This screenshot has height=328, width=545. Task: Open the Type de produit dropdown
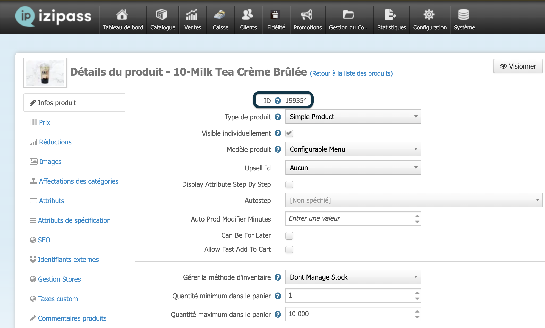point(353,117)
